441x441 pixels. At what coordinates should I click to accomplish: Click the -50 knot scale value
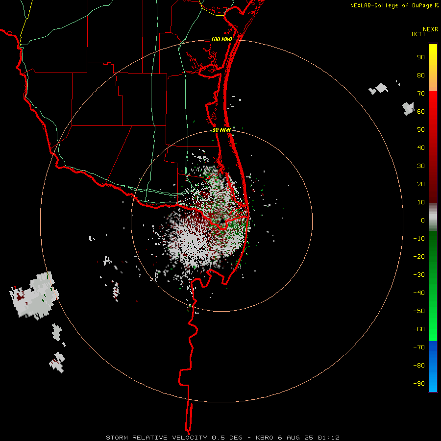pyautogui.click(x=419, y=311)
